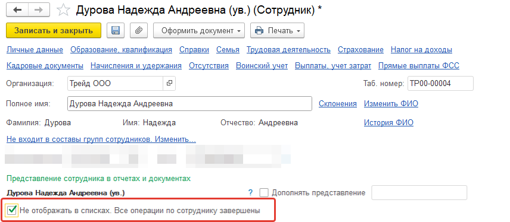Open История ФИО link
Screen dimensions: 510x222
388,123
